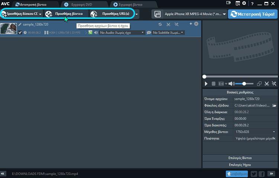Click the magic wand effects icon in player
Screen dimensions: 279x178
point(275,84)
